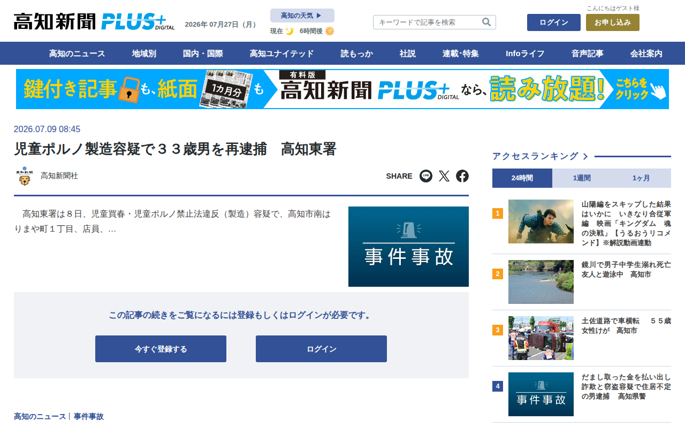This screenshot has width=685, height=428.
Task: Click the current weather moon icon
Action: (290, 31)
